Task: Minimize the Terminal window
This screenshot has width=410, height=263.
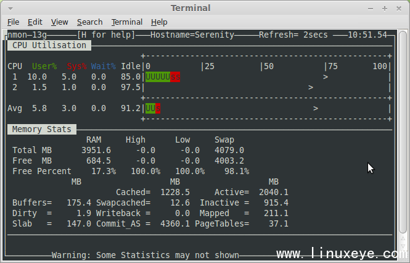Action: tap(371, 9)
